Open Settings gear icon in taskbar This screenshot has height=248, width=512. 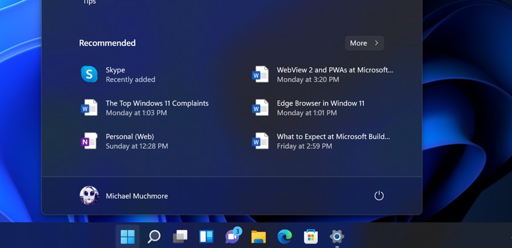click(x=337, y=236)
